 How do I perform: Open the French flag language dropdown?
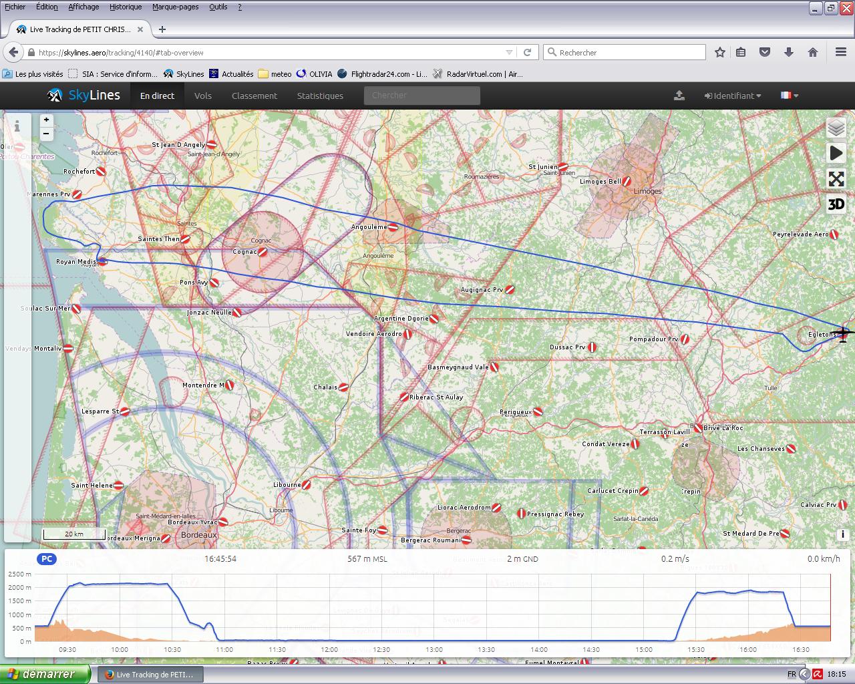(790, 96)
